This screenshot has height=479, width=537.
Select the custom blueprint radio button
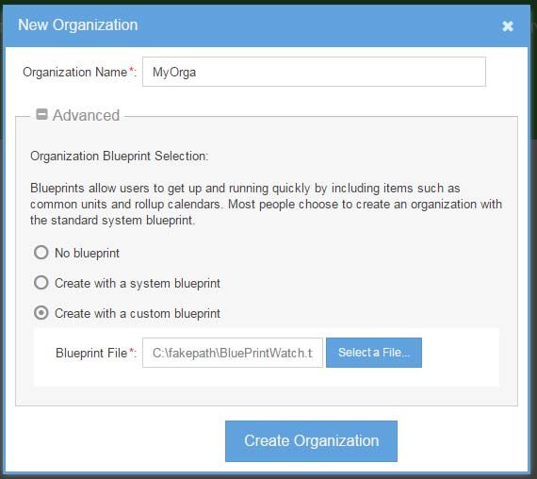point(41,313)
